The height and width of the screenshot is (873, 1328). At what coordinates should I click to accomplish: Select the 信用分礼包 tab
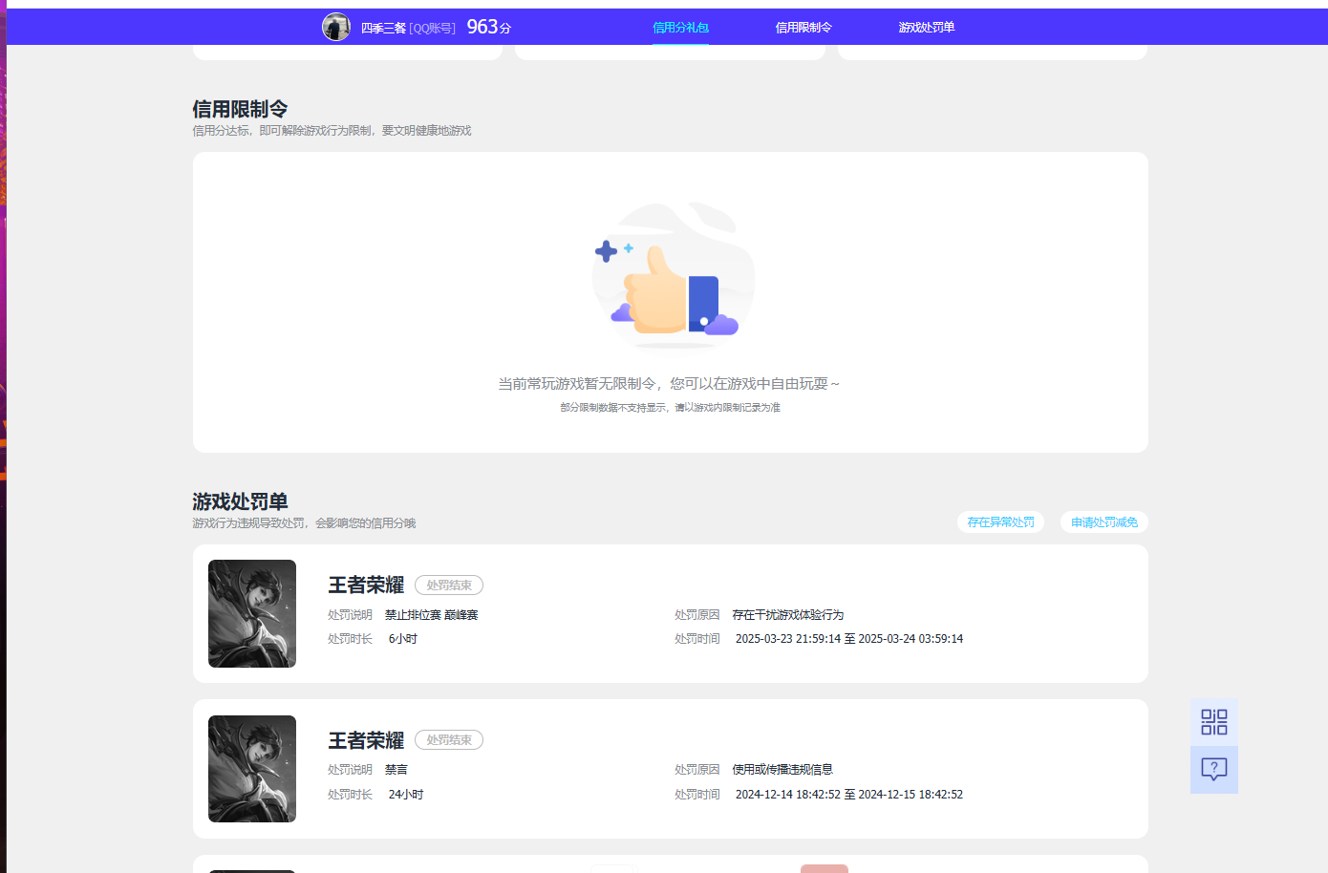tap(680, 28)
